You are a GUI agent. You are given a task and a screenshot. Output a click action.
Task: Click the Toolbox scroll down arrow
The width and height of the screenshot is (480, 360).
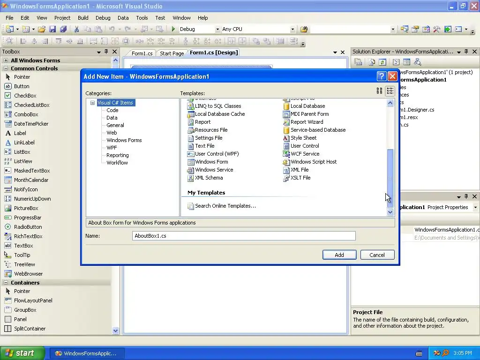pyautogui.click(x=115, y=330)
